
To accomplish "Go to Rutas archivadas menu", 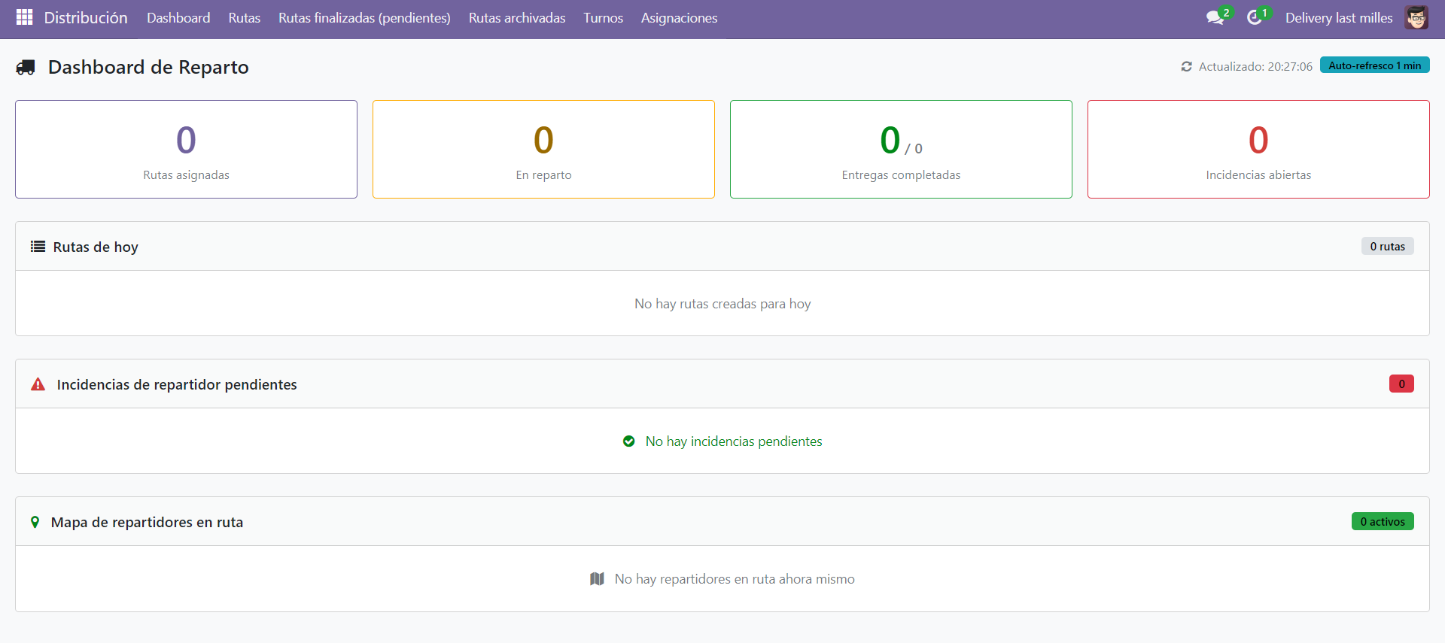I will pos(517,17).
